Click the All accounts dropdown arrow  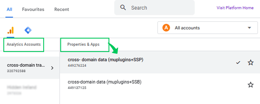(x=249, y=28)
